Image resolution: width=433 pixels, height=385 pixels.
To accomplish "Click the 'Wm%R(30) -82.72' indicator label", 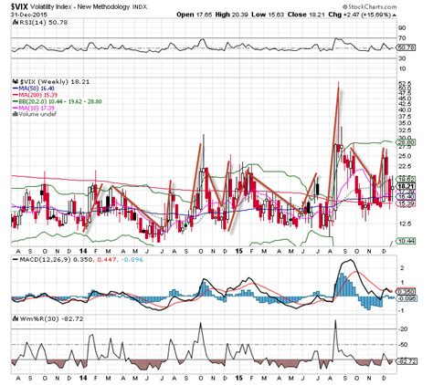I will pos(51,318).
